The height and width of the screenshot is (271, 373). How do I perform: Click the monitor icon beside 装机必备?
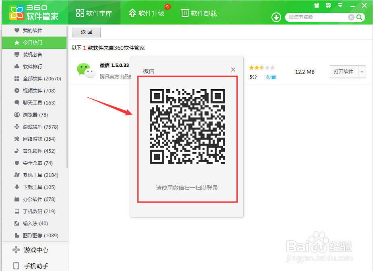pos(17,54)
